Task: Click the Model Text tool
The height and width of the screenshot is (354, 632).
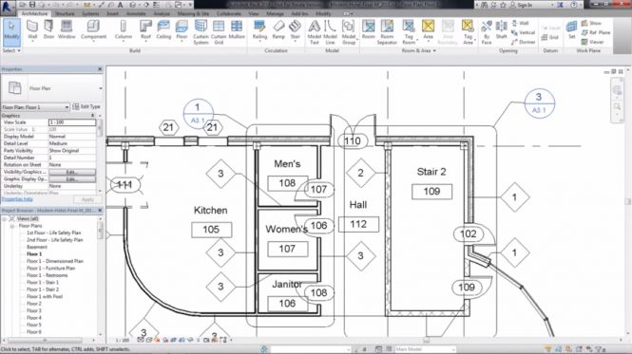Action: point(314,32)
